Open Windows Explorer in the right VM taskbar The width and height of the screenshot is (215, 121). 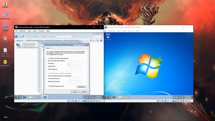click(121, 97)
